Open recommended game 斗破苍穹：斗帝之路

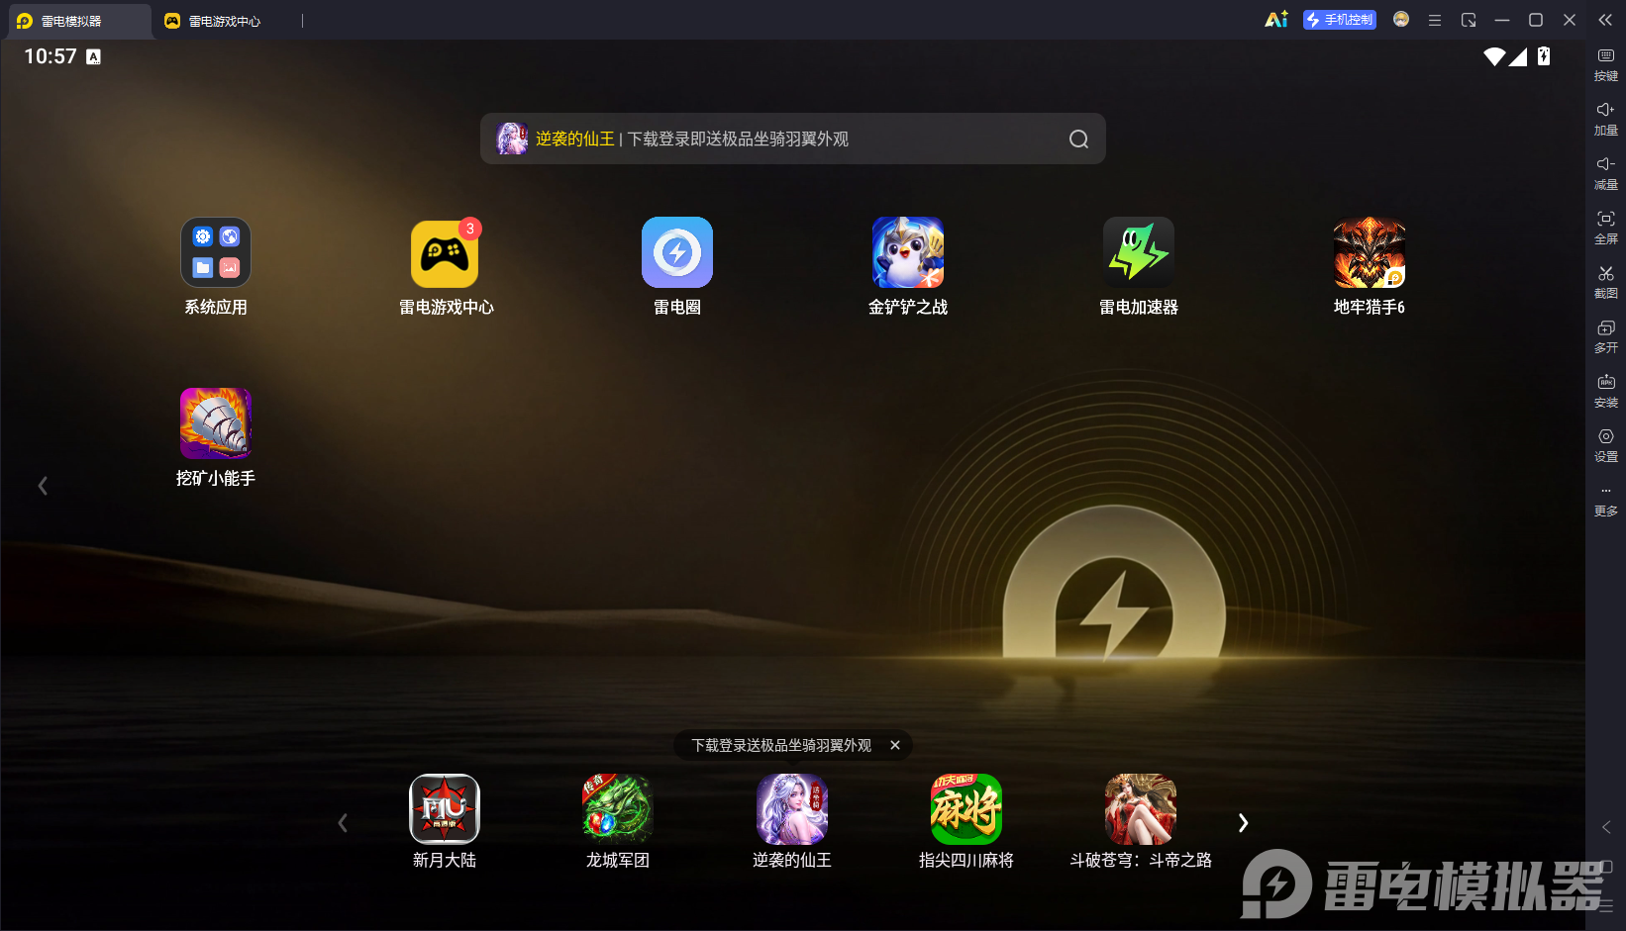[x=1141, y=809]
